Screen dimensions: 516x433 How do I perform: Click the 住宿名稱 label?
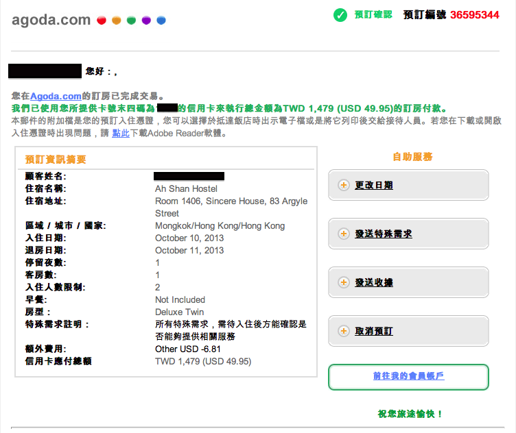point(45,188)
